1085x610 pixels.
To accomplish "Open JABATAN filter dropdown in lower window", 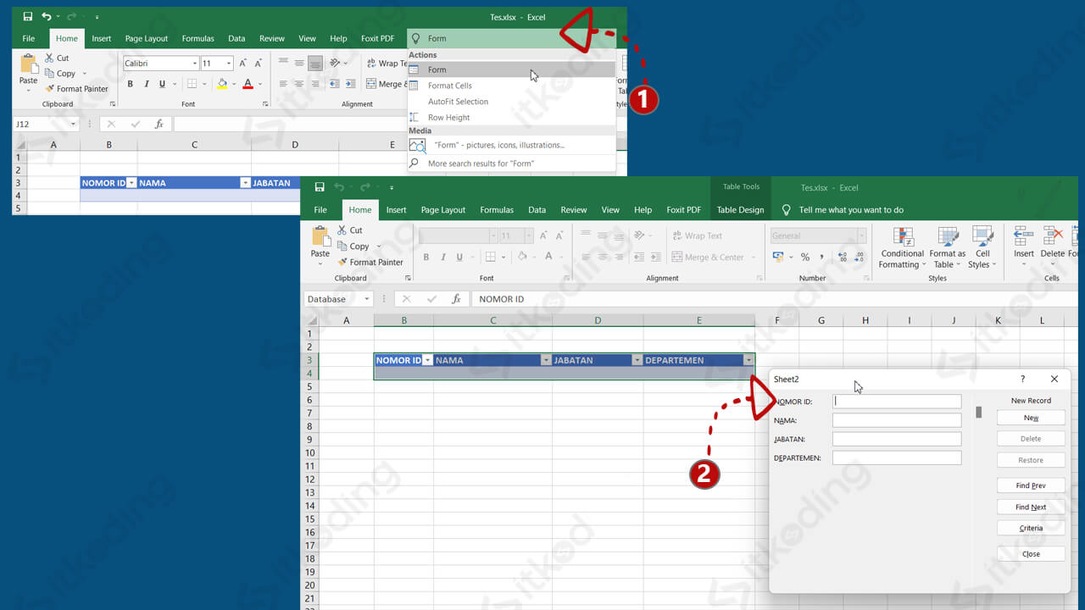I will click(637, 360).
